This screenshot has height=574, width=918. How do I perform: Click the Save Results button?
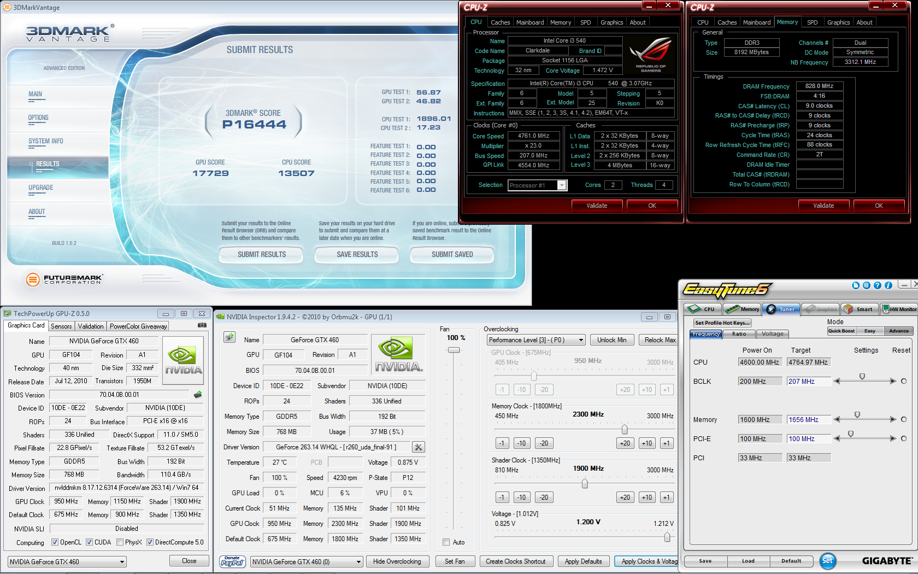coord(357,254)
